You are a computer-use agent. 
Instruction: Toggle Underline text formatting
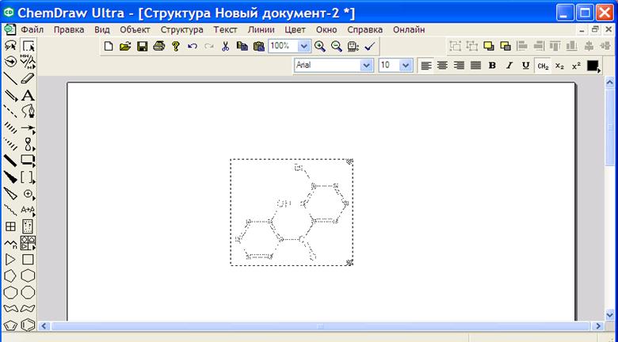tap(525, 66)
